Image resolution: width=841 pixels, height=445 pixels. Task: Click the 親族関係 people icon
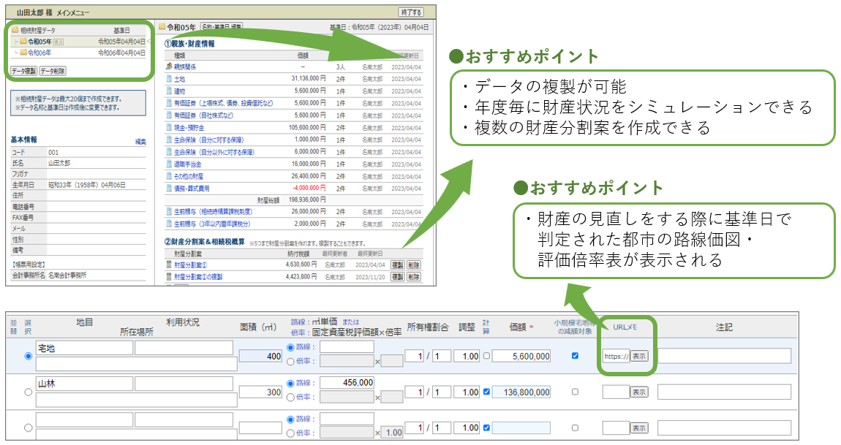(169, 66)
